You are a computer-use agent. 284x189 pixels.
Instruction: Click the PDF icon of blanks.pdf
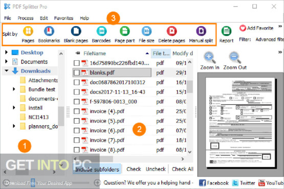tap(84, 73)
